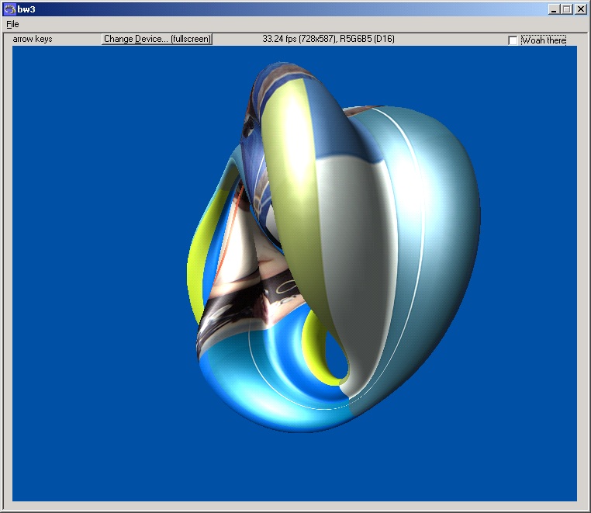The width and height of the screenshot is (591, 513).
Task: Click the bw3 title bar text
Action: (27, 9)
